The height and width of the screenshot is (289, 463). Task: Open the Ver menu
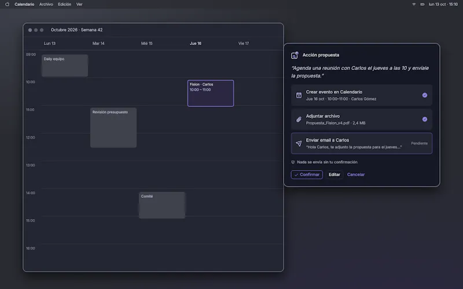coord(79,5)
